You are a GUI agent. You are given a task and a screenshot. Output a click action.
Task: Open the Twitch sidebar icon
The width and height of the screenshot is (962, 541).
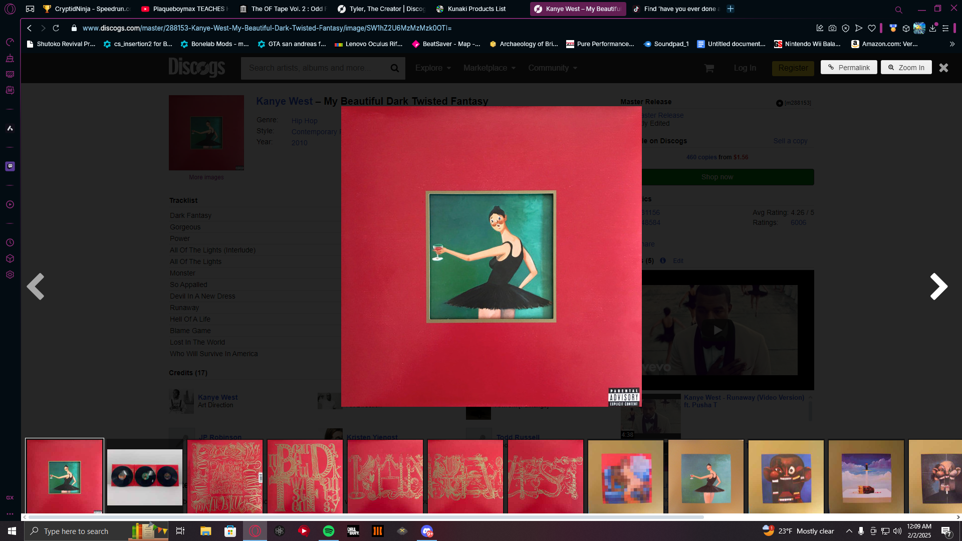click(x=10, y=166)
